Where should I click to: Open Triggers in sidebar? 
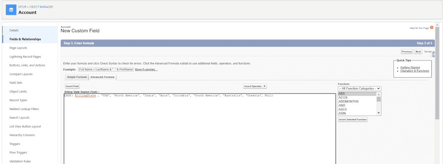[15, 144]
